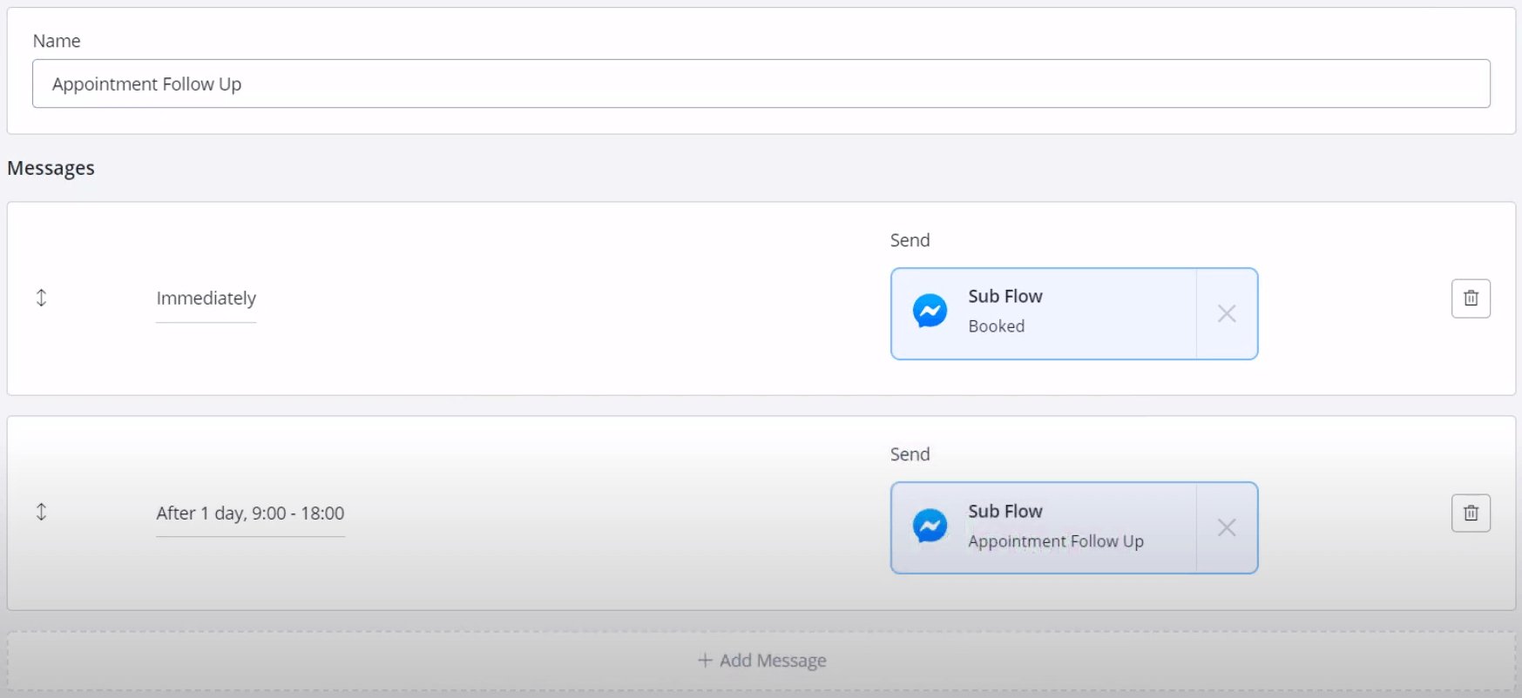Delete the After 1 day message with the trash icon
This screenshot has width=1522, height=698.
[1471, 513]
